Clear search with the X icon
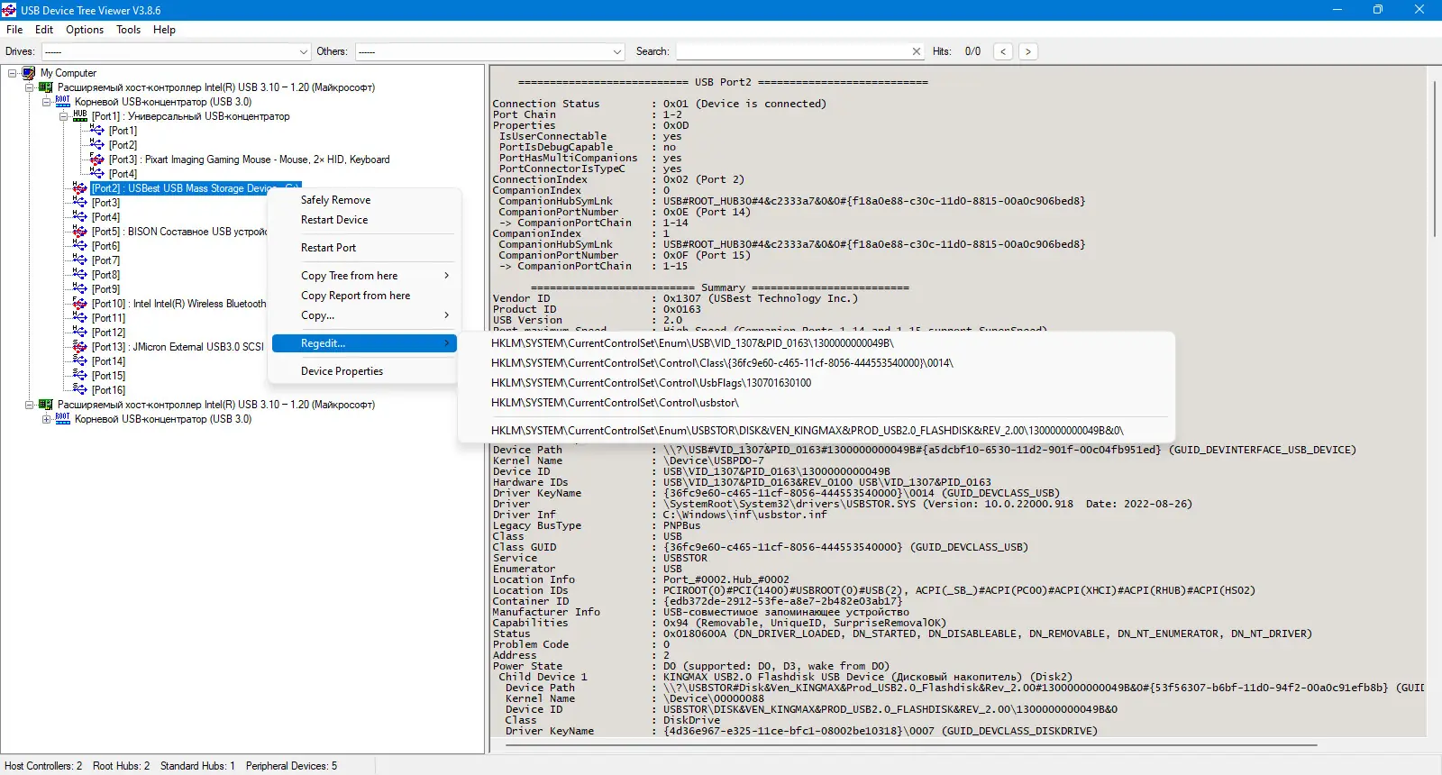This screenshot has width=1442, height=775. (917, 51)
